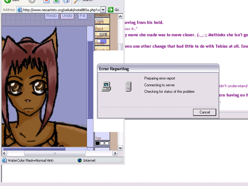Select the Fill button
The height and width of the screenshot is (186, 248).
(x=83, y=16)
